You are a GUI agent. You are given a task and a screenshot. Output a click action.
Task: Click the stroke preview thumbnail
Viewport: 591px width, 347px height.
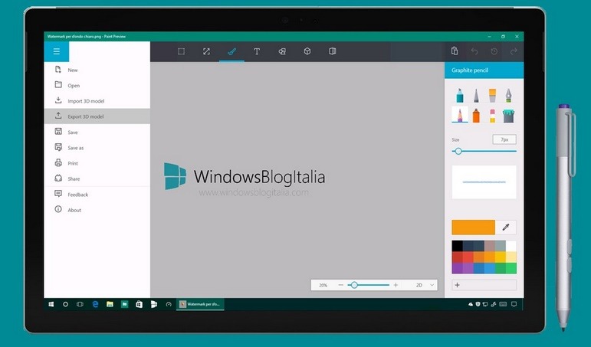(484, 182)
